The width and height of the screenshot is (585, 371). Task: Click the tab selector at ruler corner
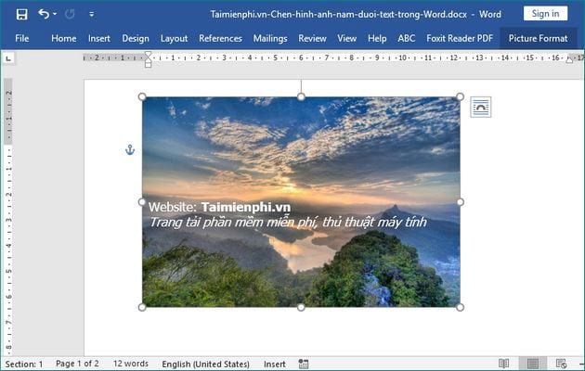8,58
